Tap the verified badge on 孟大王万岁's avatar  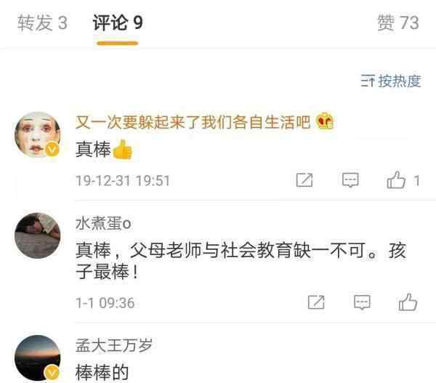(52, 372)
